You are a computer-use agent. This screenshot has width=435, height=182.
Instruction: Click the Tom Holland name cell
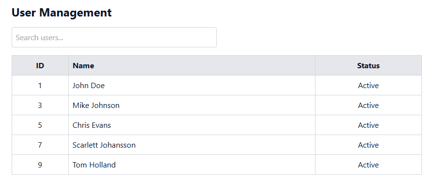[192, 165]
